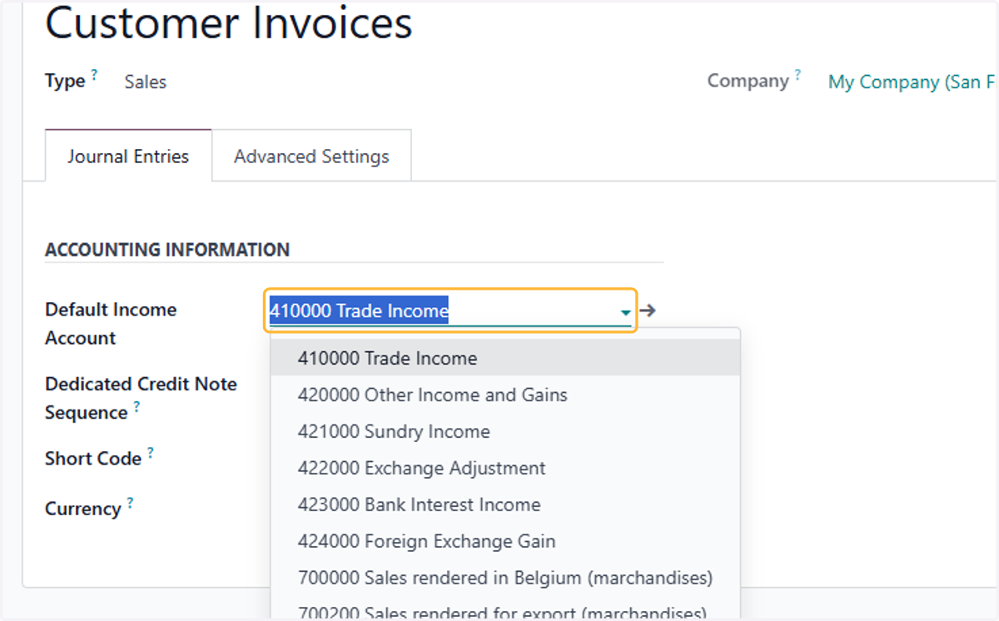The width and height of the screenshot is (999, 621).
Task: Choose 420000 Other Income and Gains
Action: pyautogui.click(x=505, y=395)
